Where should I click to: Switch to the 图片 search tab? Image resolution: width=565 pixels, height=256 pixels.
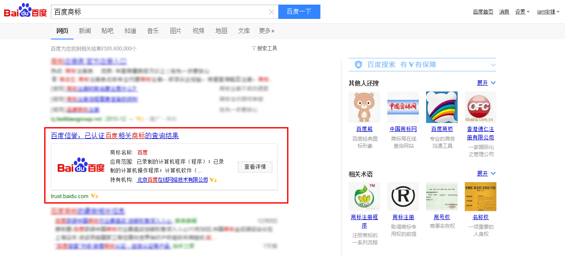coord(176,31)
